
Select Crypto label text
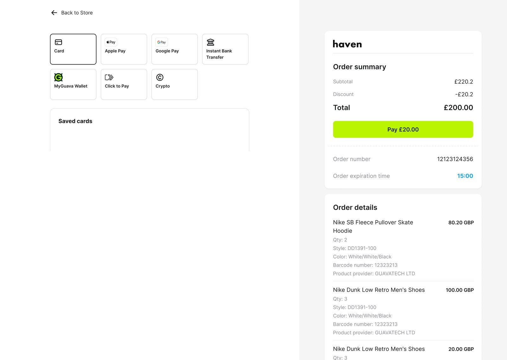point(163,86)
